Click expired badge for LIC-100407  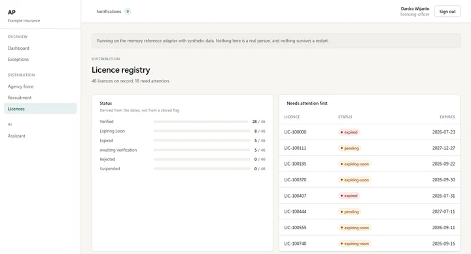(349, 196)
